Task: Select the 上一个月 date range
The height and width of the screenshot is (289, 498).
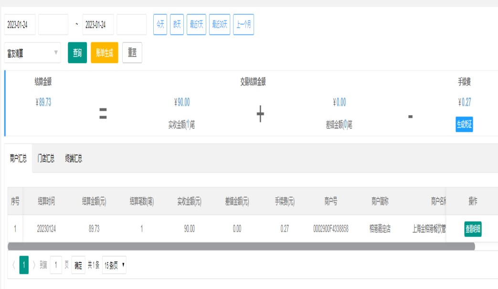Action: click(x=244, y=25)
